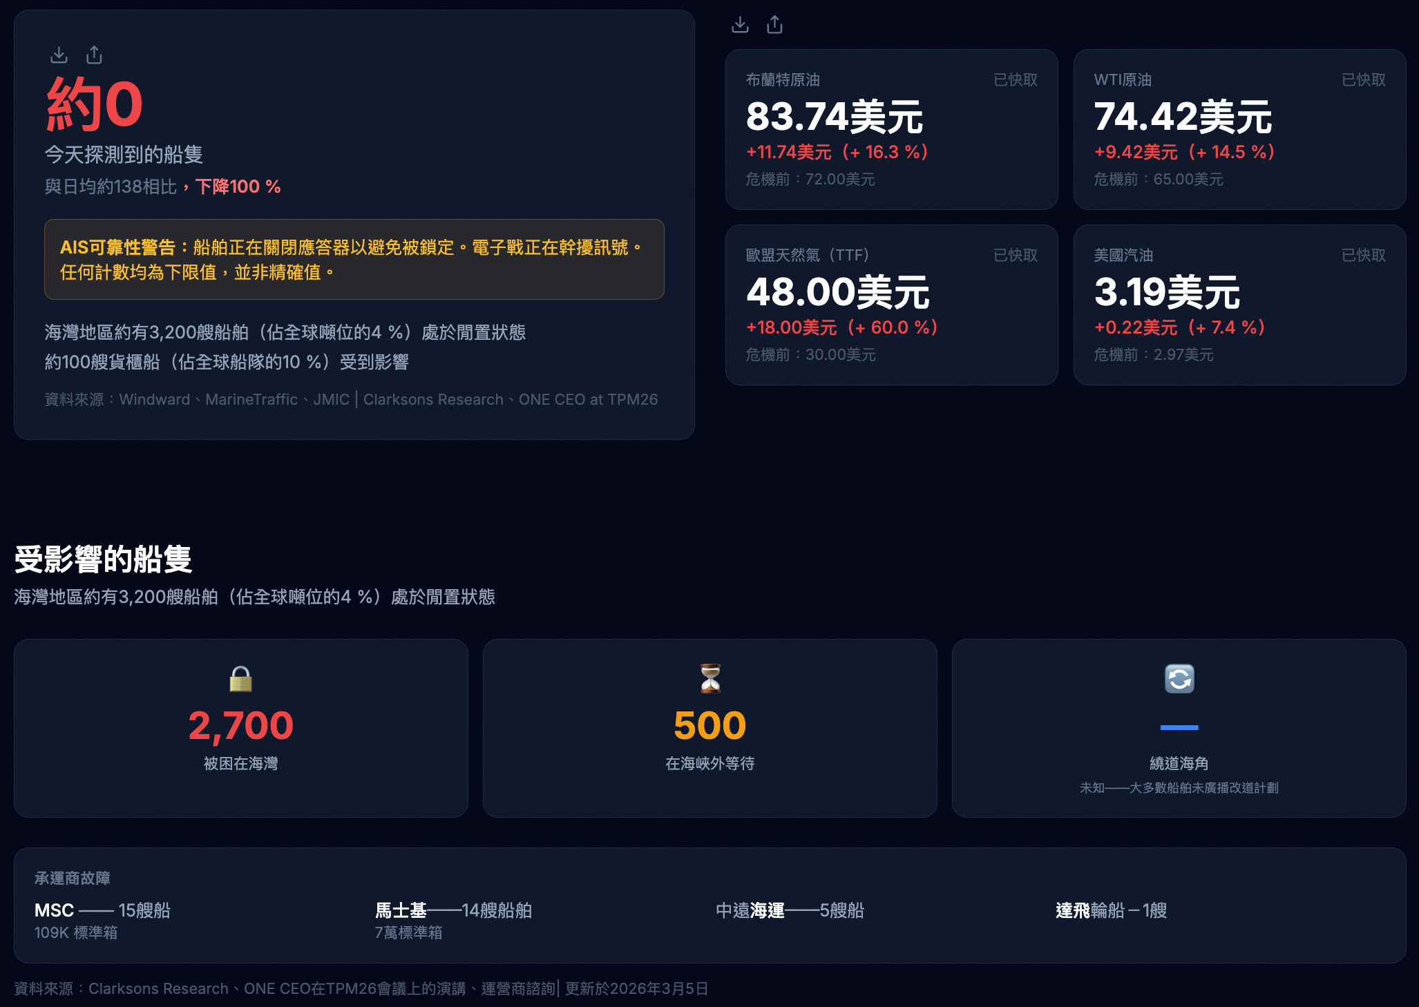The image size is (1419, 1007).
Task: Open the WTI原油 price card
Action: click(x=1239, y=129)
